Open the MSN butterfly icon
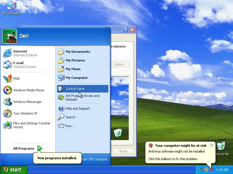The image size is (233, 174). 7,78
